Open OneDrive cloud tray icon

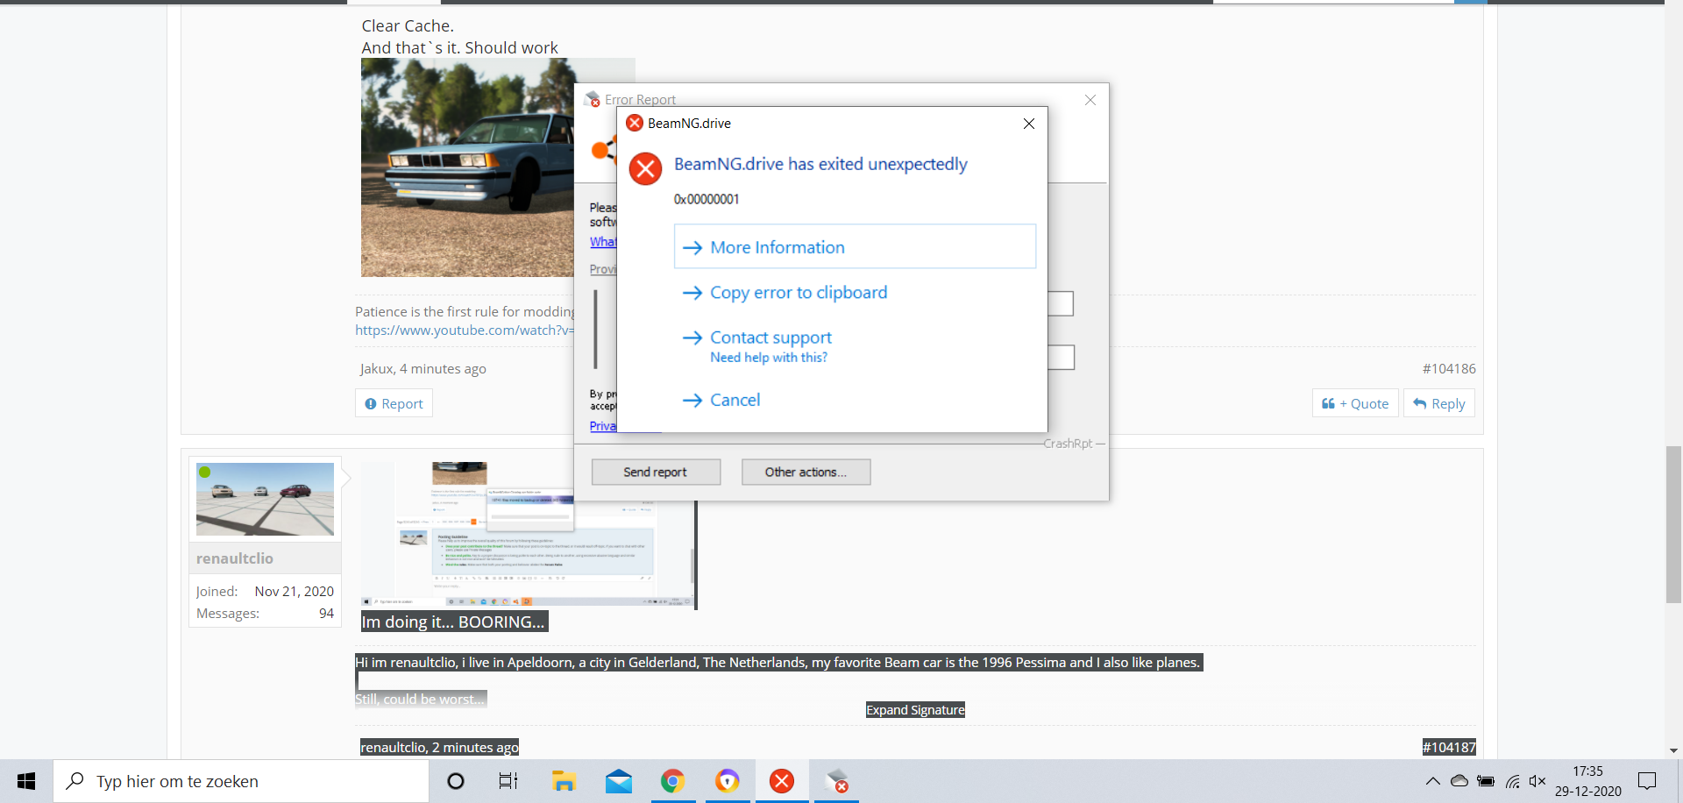pyautogui.click(x=1459, y=781)
